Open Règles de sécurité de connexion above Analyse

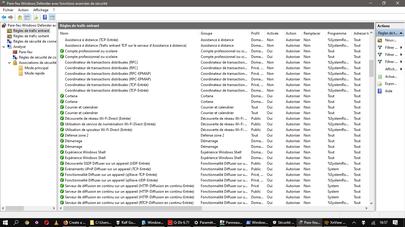tap(35, 41)
